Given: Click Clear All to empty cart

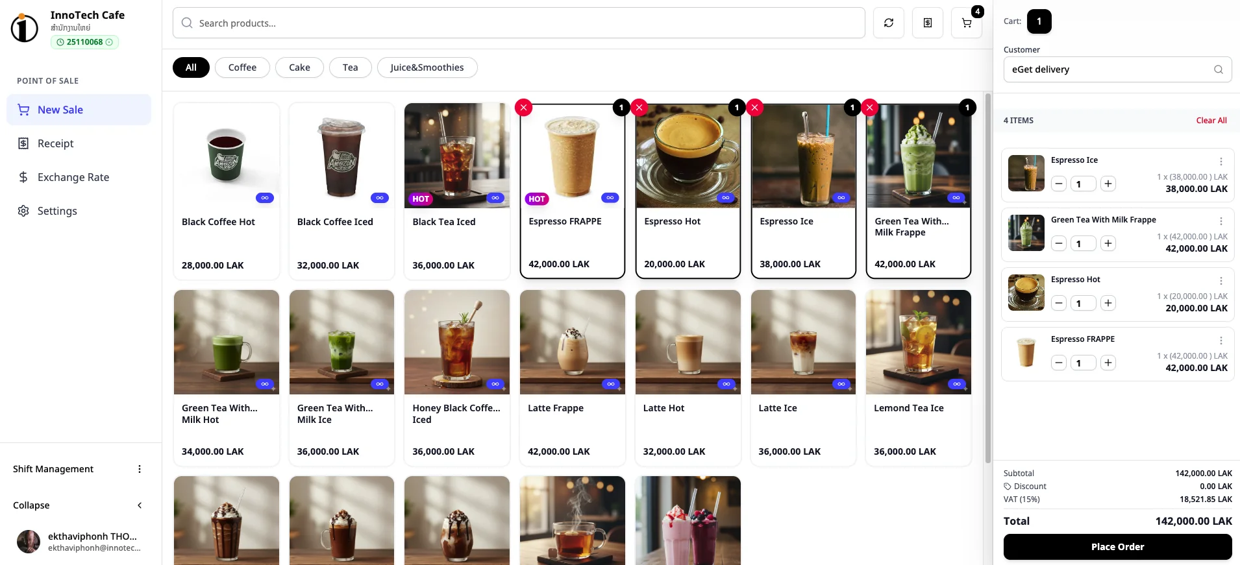Looking at the screenshot, I should point(1211,121).
